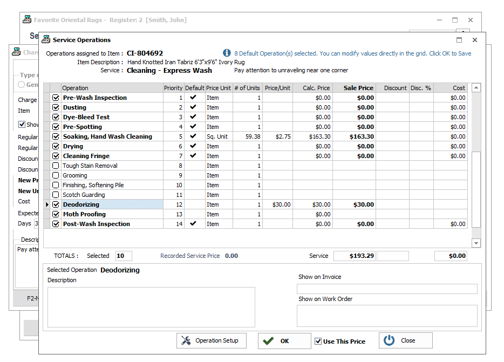Enable the Tough Stain Removal operation

(x=56, y=166)
